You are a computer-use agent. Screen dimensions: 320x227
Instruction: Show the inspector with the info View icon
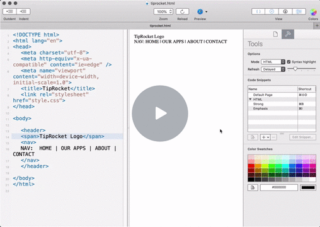[285, 11]
